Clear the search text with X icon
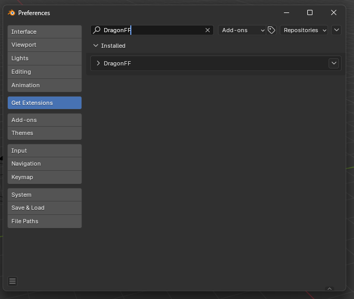The image size is (354, 299). (x=208, y=30)
